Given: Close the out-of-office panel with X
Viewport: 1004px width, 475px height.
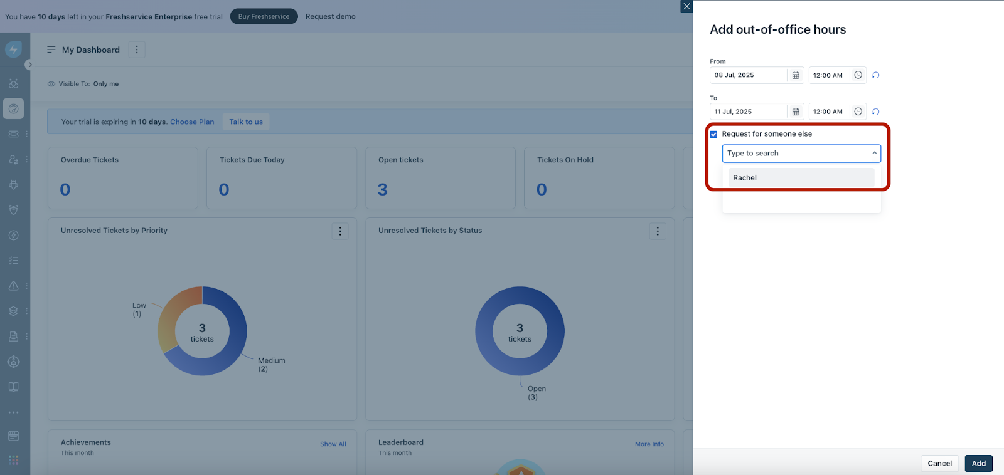Looking at the screenshot, I should (686, 6).
